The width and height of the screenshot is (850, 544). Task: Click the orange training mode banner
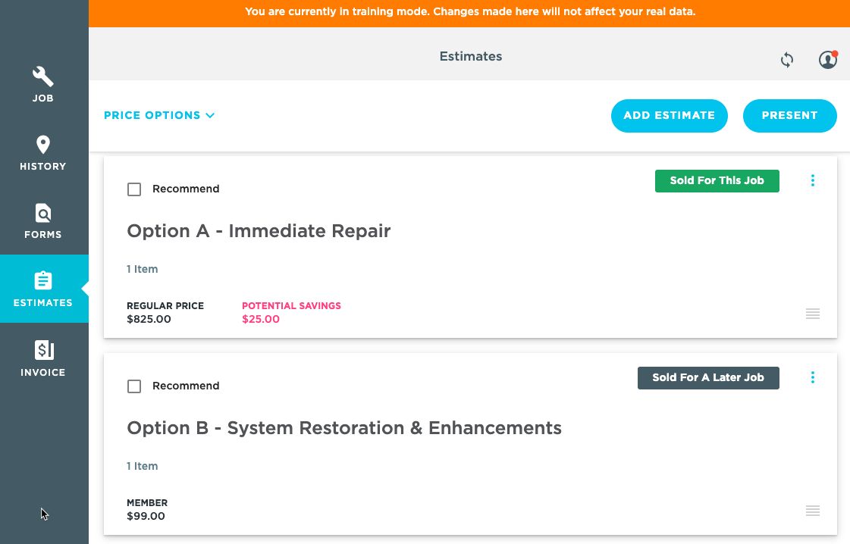coord(470,11)
